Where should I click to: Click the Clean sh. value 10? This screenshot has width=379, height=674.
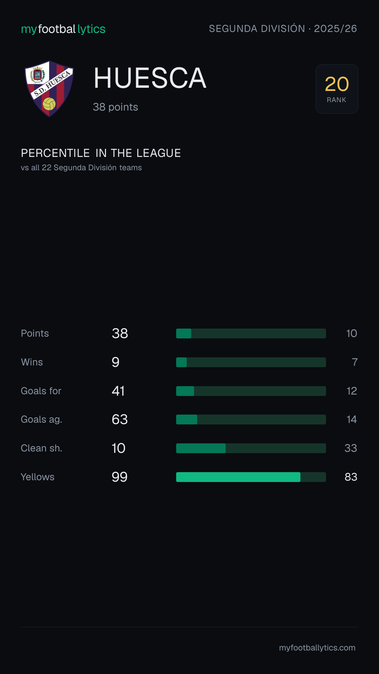coord(119,448)
